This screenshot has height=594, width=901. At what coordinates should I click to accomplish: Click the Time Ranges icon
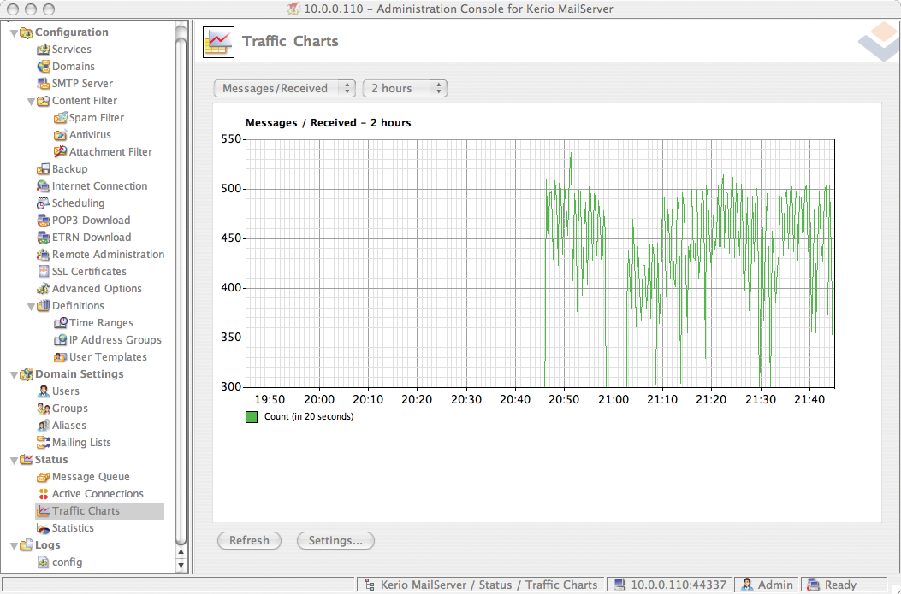(61, 323)
